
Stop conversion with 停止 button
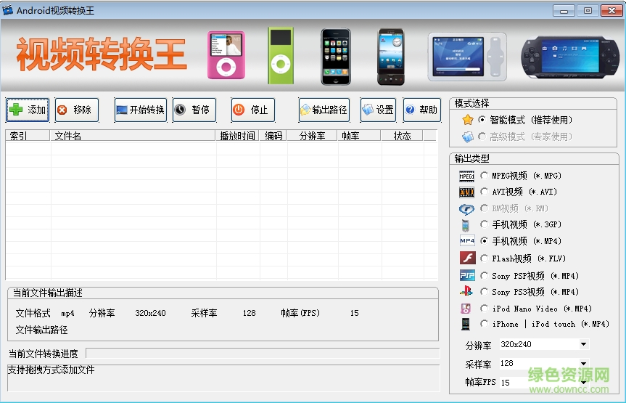point(253,110)
